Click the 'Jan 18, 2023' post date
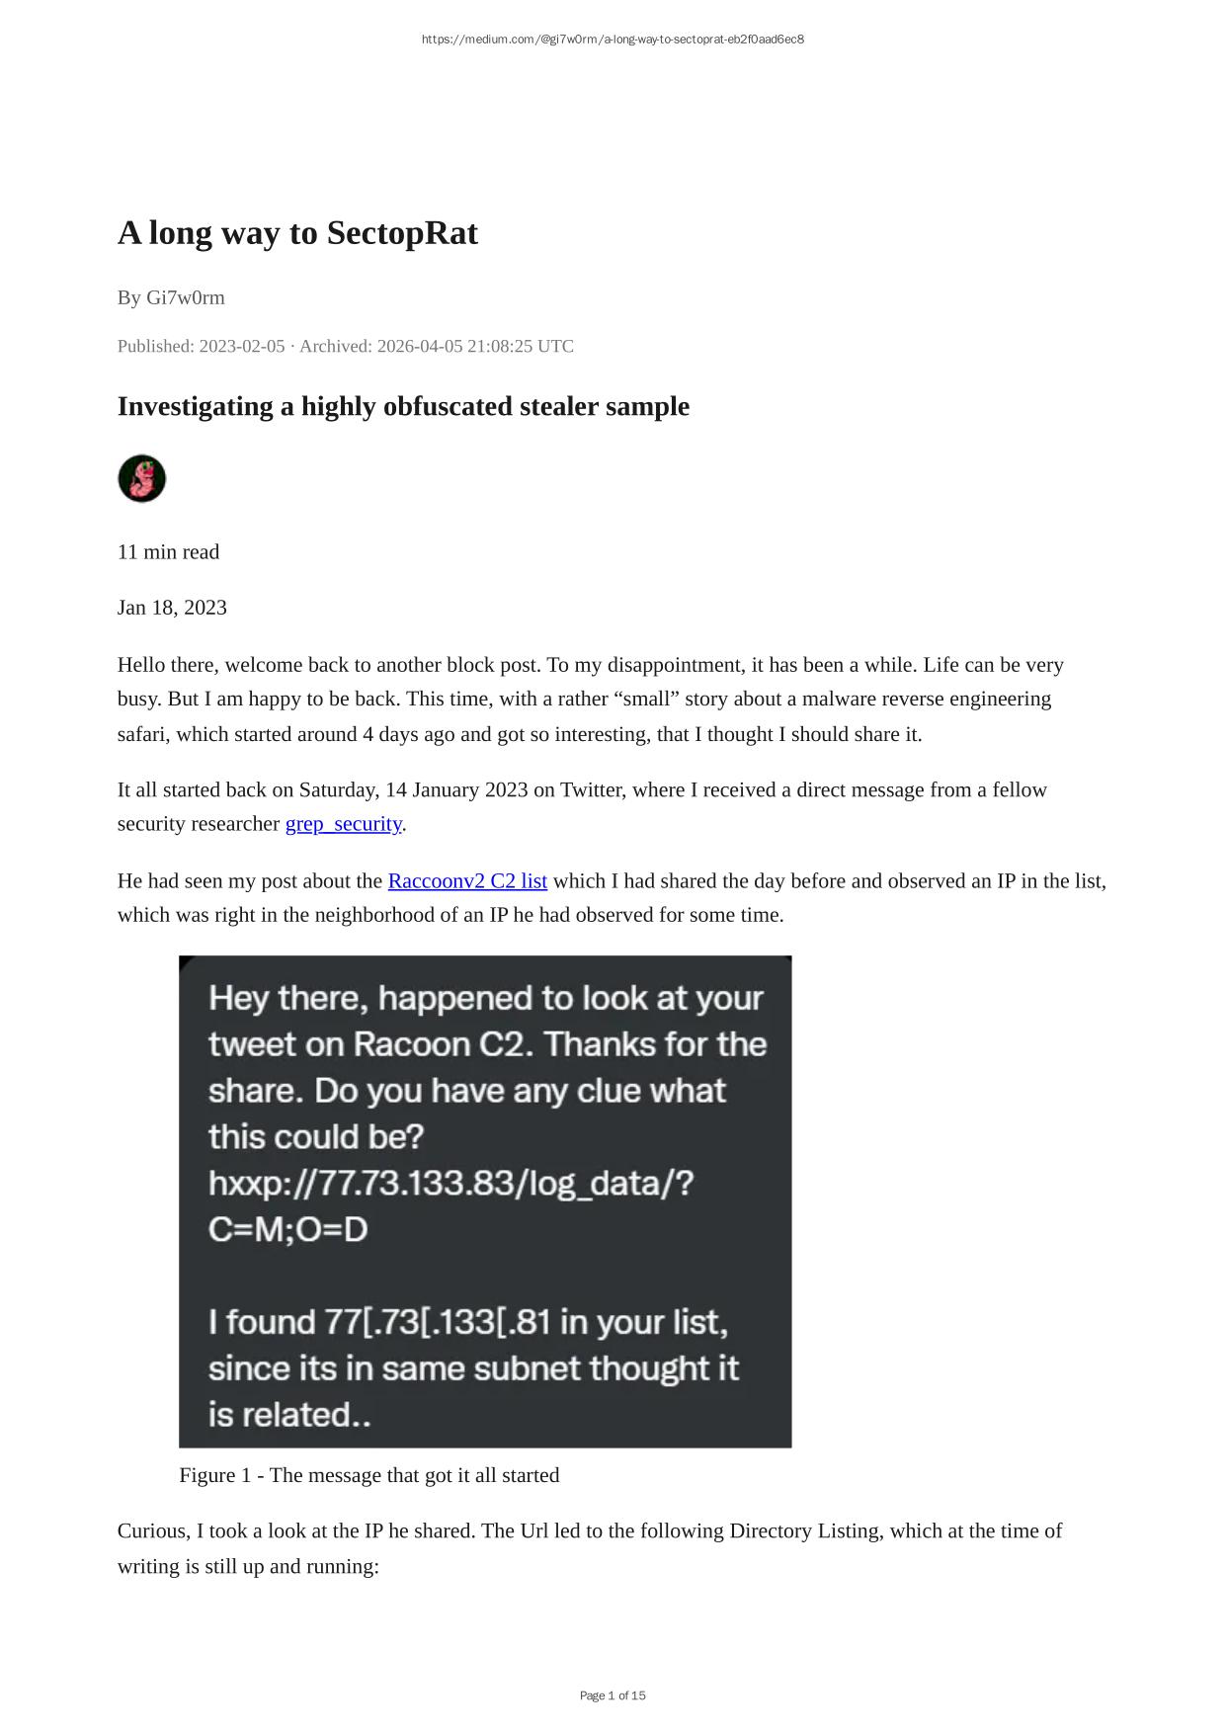The height and width of the screenshot is (1735, 1227). click(172, 608)
